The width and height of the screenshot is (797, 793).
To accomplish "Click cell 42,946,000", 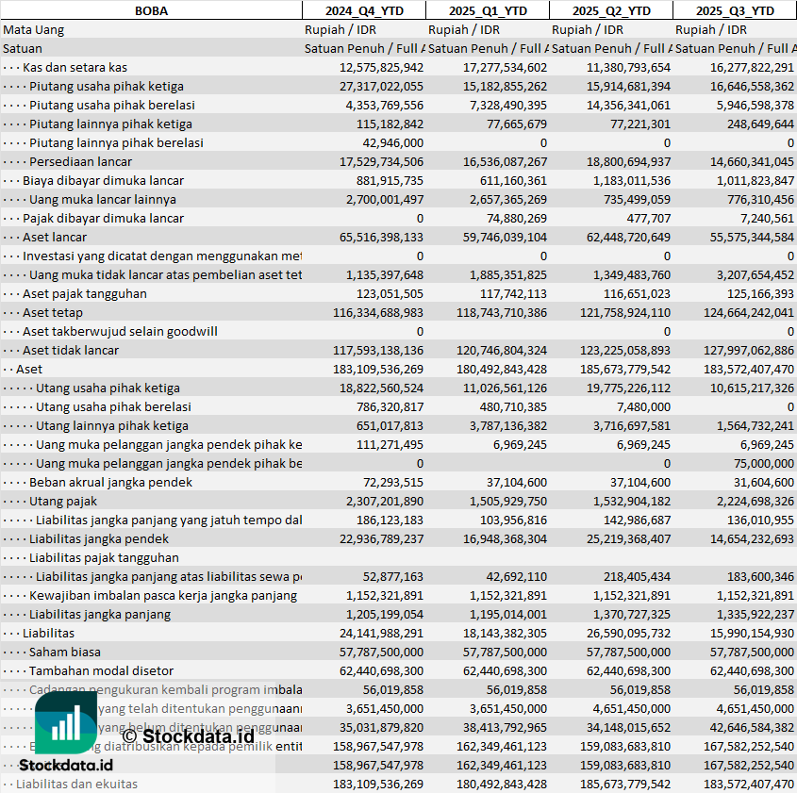I will (x=393, y=142).
